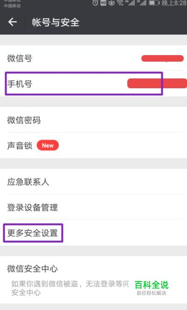Tap the back arrow in header
Image resolution: width=187 pixels, height=310 pixels.
tap(13, 22)
